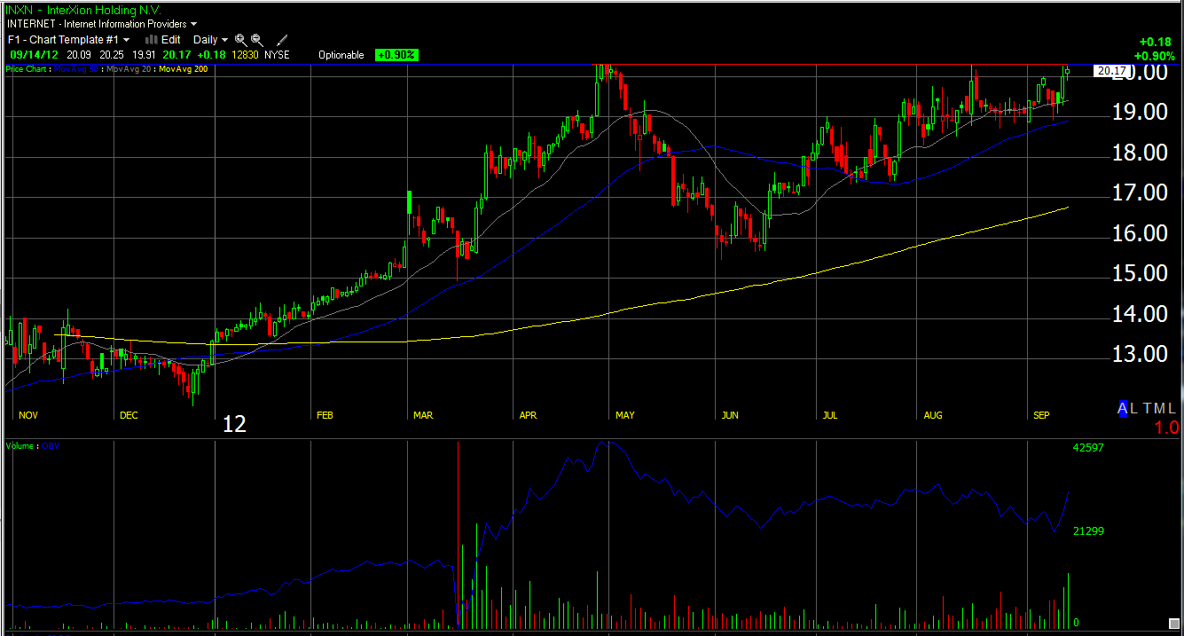1184x636 pixels.
Task: Click the red 1.0 zoom value
Action: [x=1166, y=428]
